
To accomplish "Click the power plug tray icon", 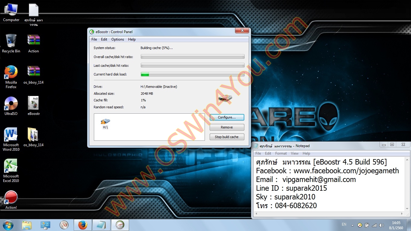I will coord(367,225).
